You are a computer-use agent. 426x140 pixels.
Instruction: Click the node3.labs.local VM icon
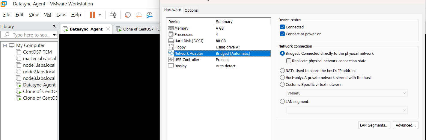[19, 78]
